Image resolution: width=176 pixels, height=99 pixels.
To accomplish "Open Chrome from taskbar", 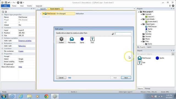I will pos(46,96).
